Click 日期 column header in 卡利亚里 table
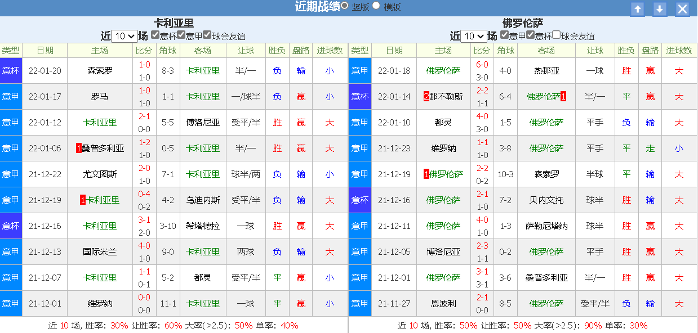698x333 pixels. coord(45,51)
